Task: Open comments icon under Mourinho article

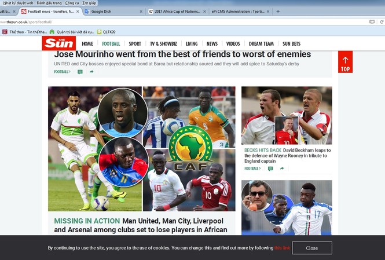Action: point(80,72)
